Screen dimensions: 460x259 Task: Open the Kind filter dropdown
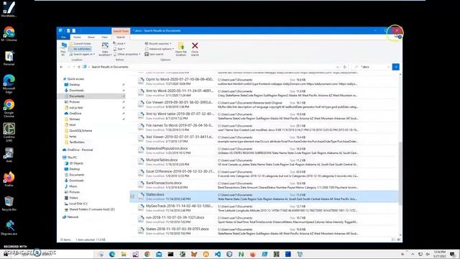click(119, 43)
